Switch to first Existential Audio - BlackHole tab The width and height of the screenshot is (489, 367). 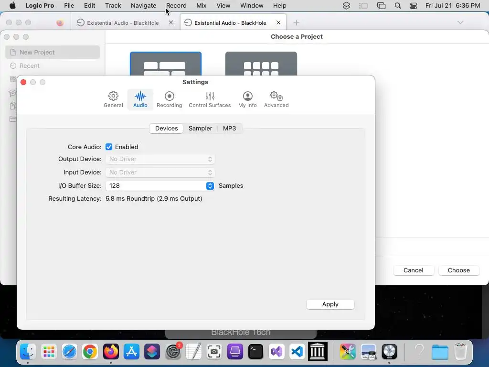123,23
